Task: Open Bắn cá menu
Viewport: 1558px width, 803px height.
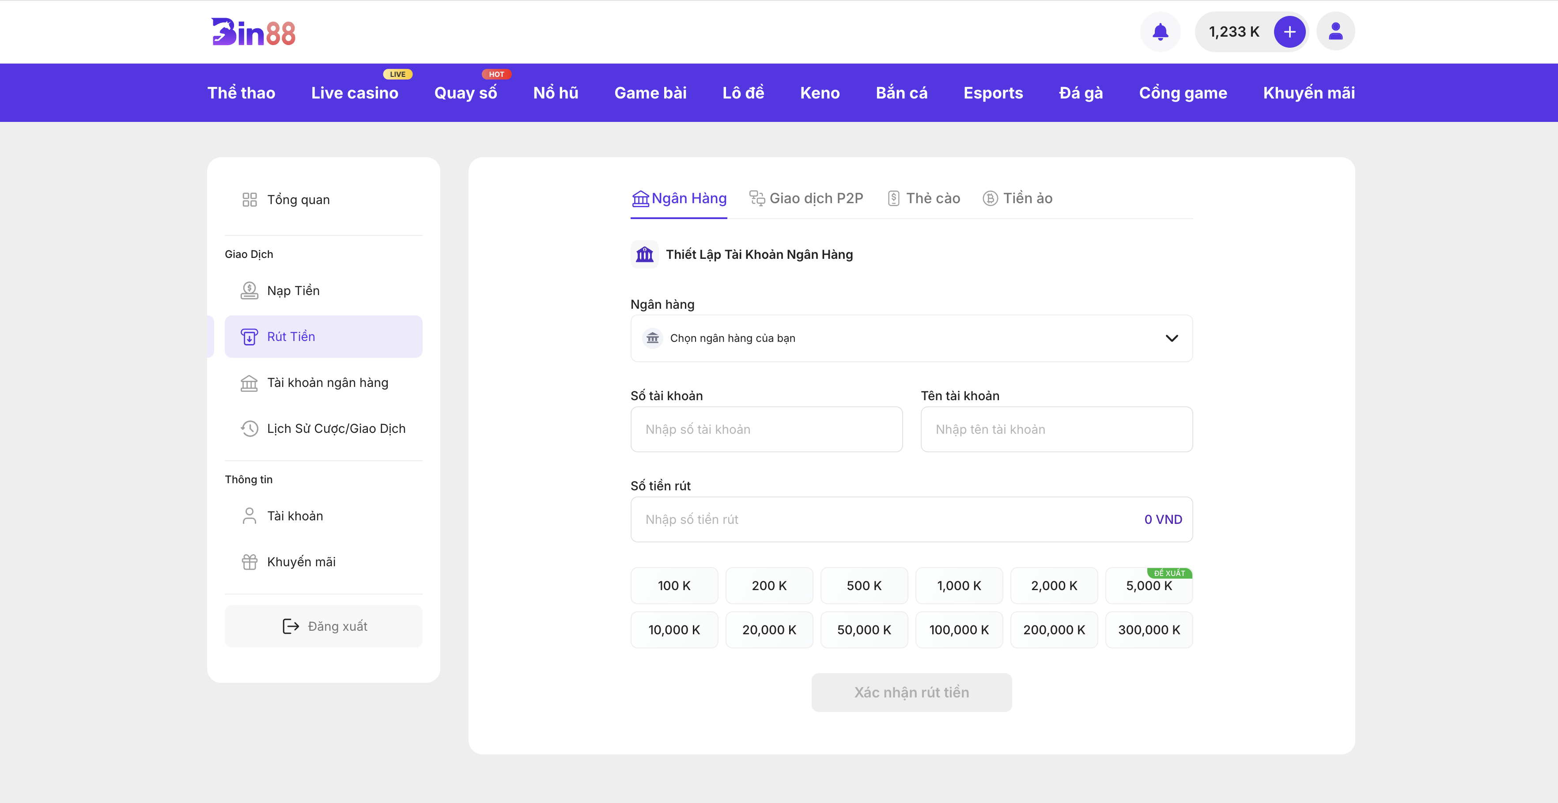Action: click(901, 93)
